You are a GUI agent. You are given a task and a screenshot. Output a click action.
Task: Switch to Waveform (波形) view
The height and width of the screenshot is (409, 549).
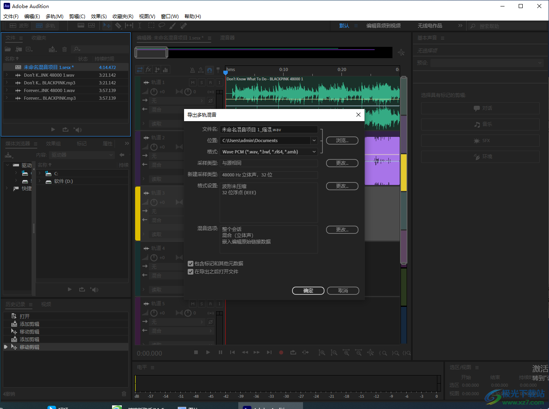(19, 25)
